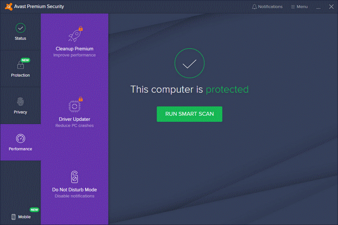338x225 pixels.
Task: Click the orange lock badge on Cleanup Premium
Action: click(81, 28)
